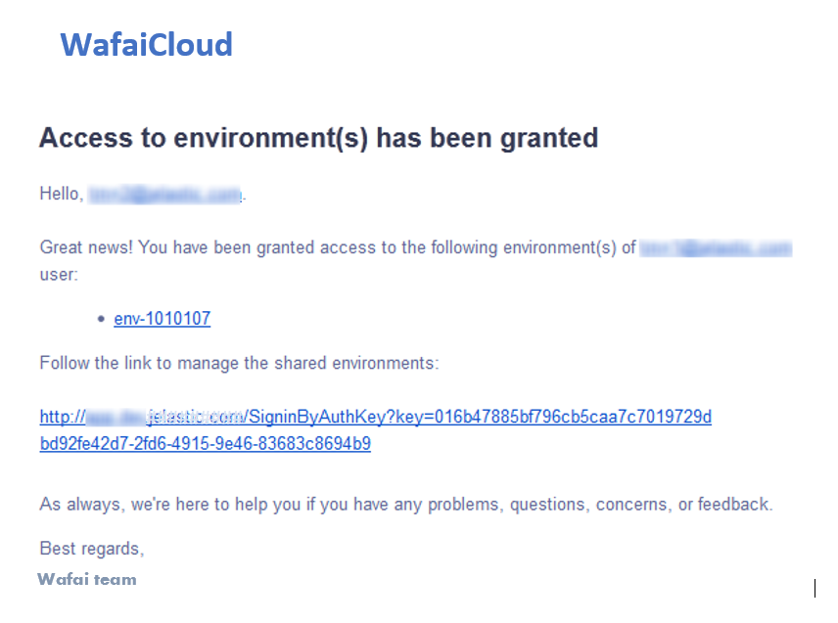
Task: Click the "Access to environment(s) has been granted" heading
Action: click(x=318, y=138)
